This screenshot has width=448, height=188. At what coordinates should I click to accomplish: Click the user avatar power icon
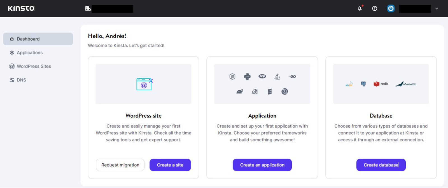point(391,8)
